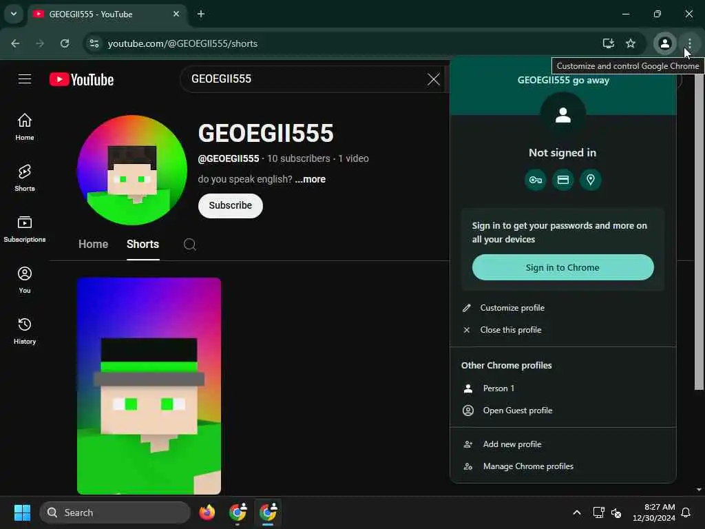The width and height of the screenshot is (705, 529).
Task: Reload the page
Action: tap(65, 43)
